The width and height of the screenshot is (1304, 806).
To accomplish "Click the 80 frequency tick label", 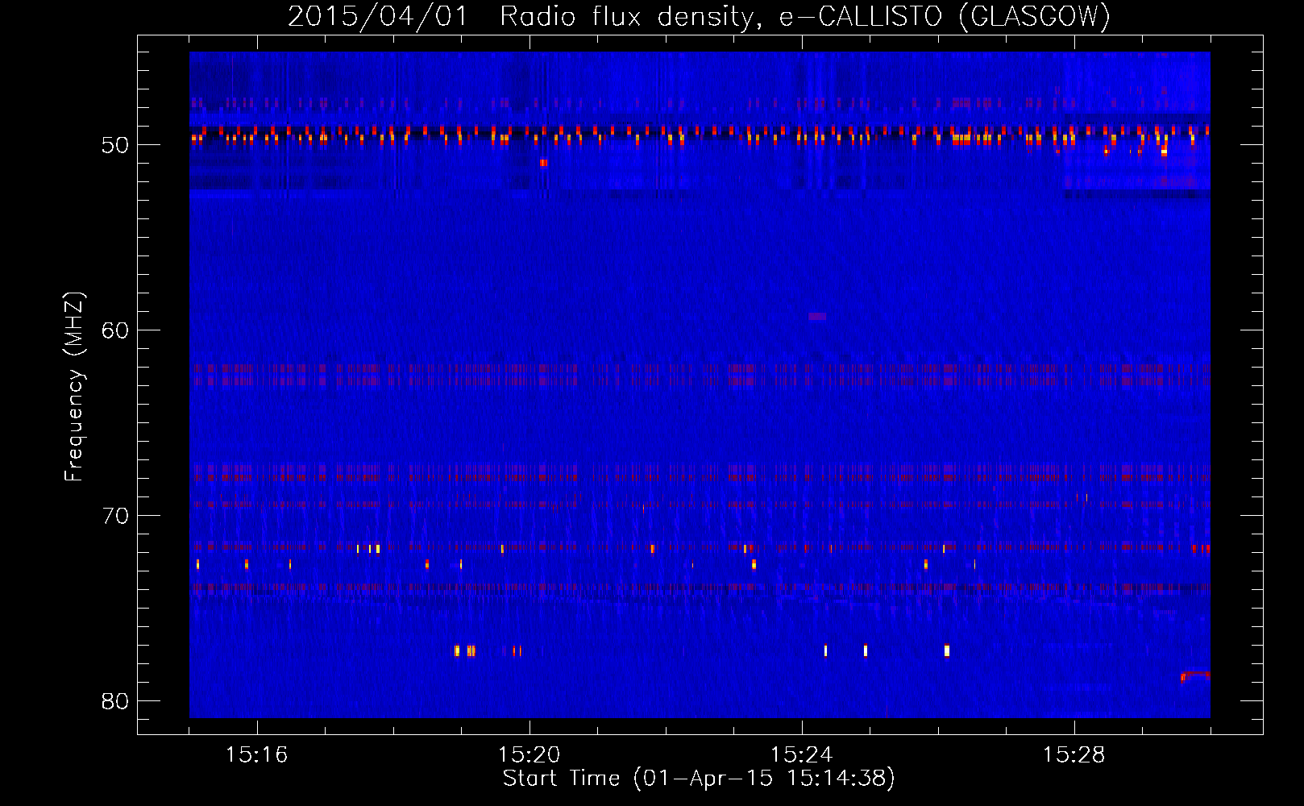I will click(x=115, y=701).
